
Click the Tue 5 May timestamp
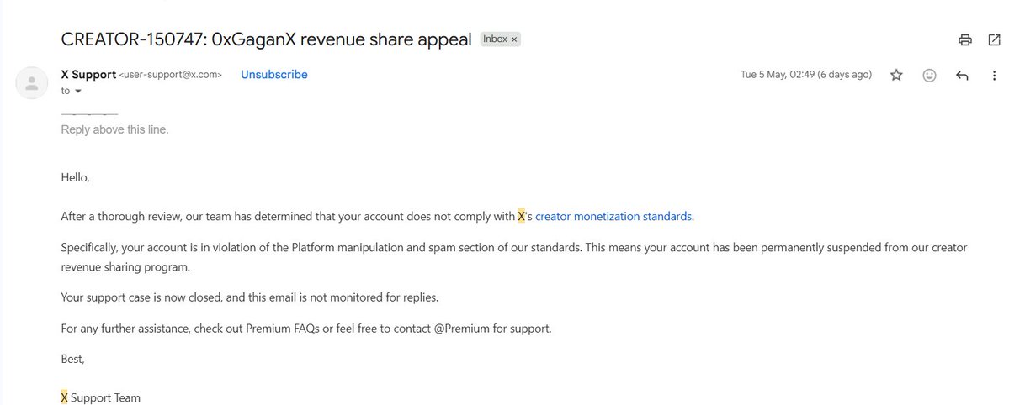pos(806,75)
